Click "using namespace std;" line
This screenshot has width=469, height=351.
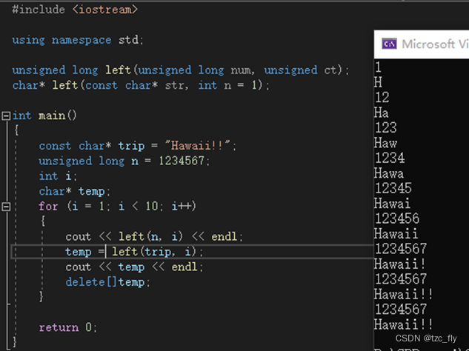click(78, 40)
